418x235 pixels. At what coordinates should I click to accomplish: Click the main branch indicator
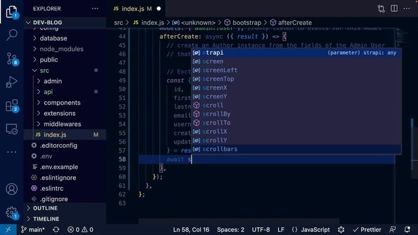tap(33, 229)
